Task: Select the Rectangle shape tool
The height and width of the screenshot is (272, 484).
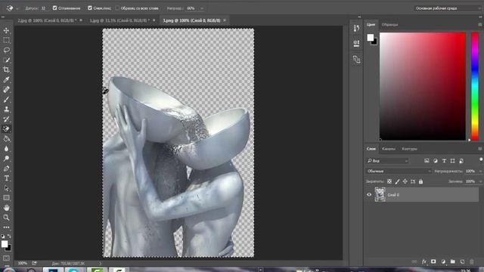Action: click(x=6, y=198)
